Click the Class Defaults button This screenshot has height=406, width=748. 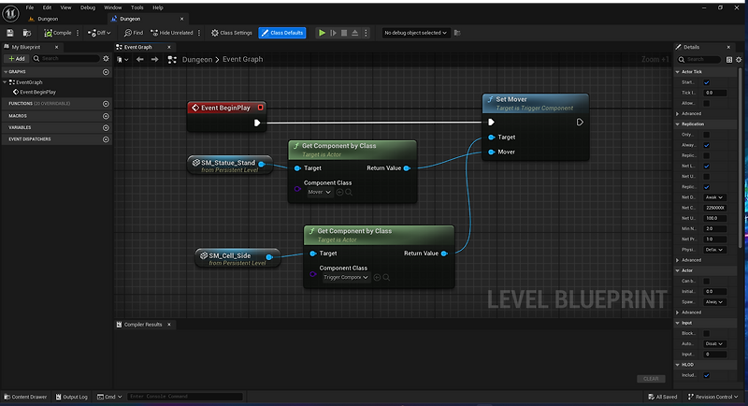point(282,33)
